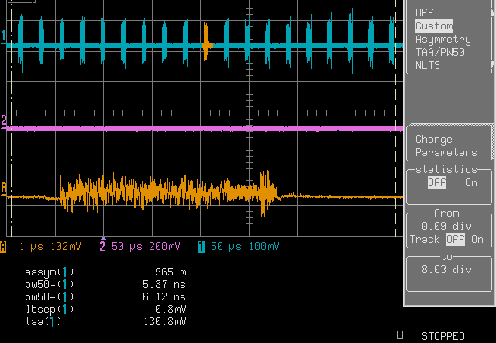Click the square icon beside STOPPED
This screenshot has width=496, height=343.
(x=400, y=334)
